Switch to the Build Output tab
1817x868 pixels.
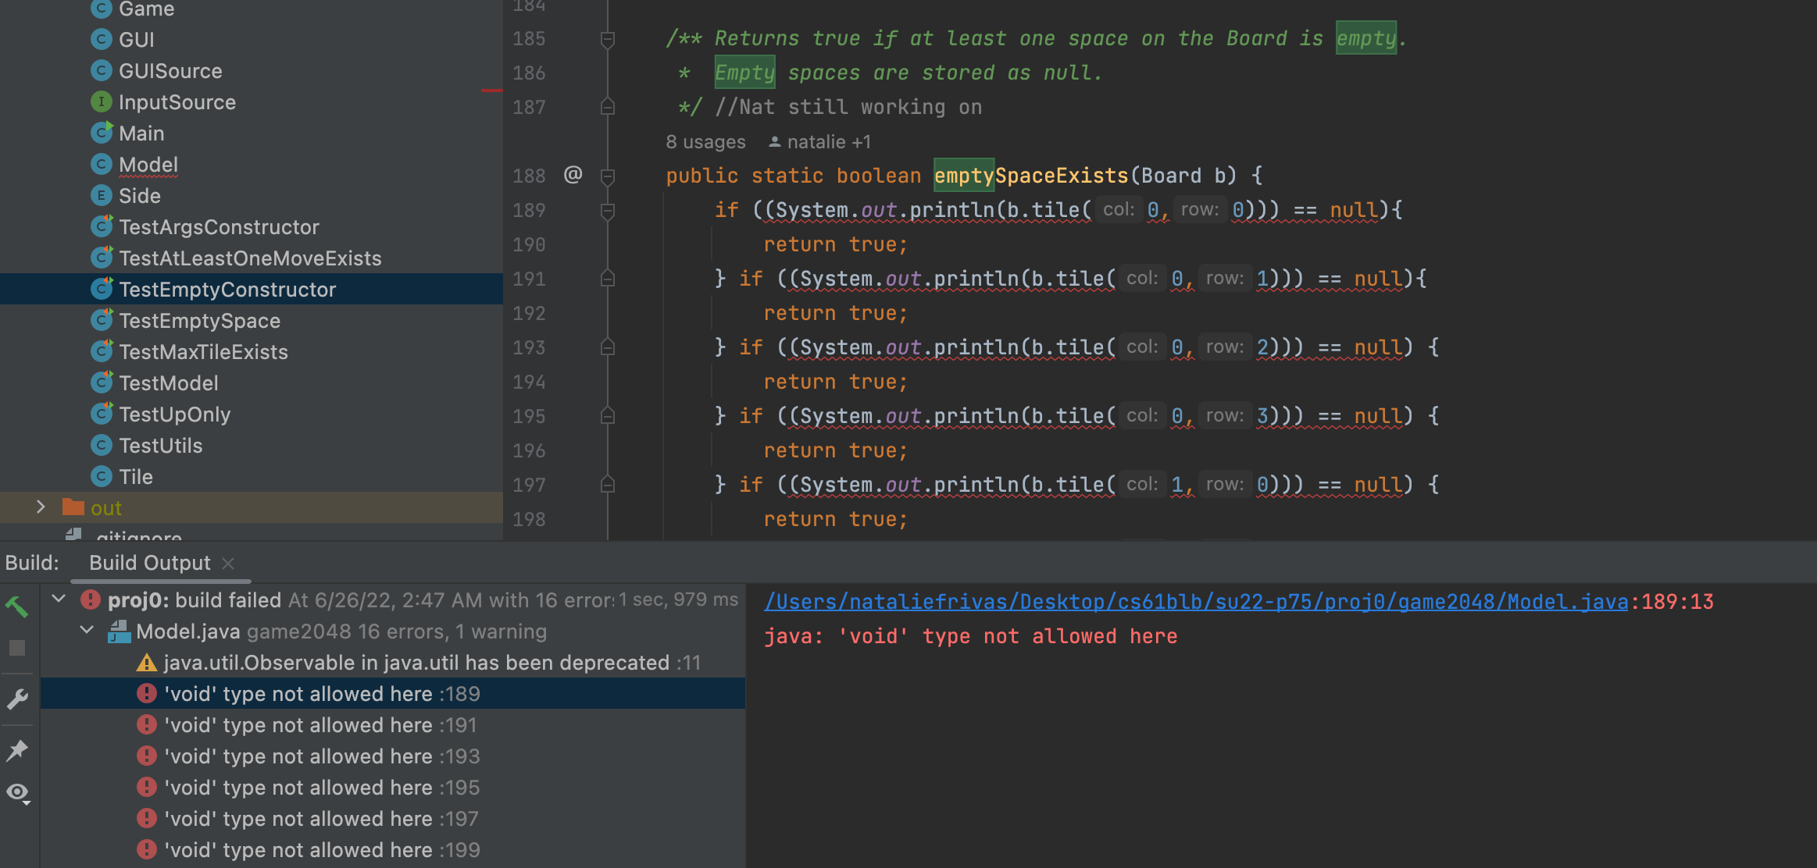[x=149, y=563]
